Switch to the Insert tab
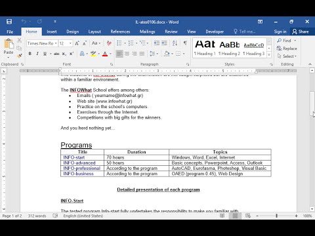The height and width of the screenshot is (236, 315). pyautogui.click(x=52, y=31)
